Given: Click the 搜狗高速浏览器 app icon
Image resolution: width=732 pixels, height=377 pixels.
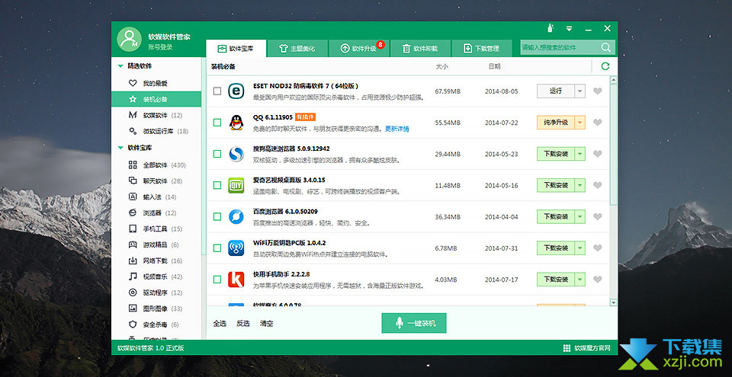Looking at the screenshot, I should tap(236, 154).
